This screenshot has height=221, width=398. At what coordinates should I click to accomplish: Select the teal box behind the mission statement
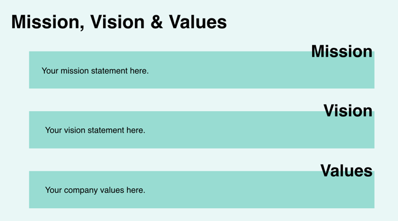coord(202,70)
